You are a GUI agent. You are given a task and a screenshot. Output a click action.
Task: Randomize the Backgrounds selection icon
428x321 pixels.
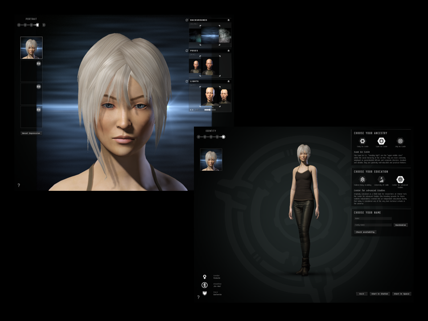click(187, 20)
